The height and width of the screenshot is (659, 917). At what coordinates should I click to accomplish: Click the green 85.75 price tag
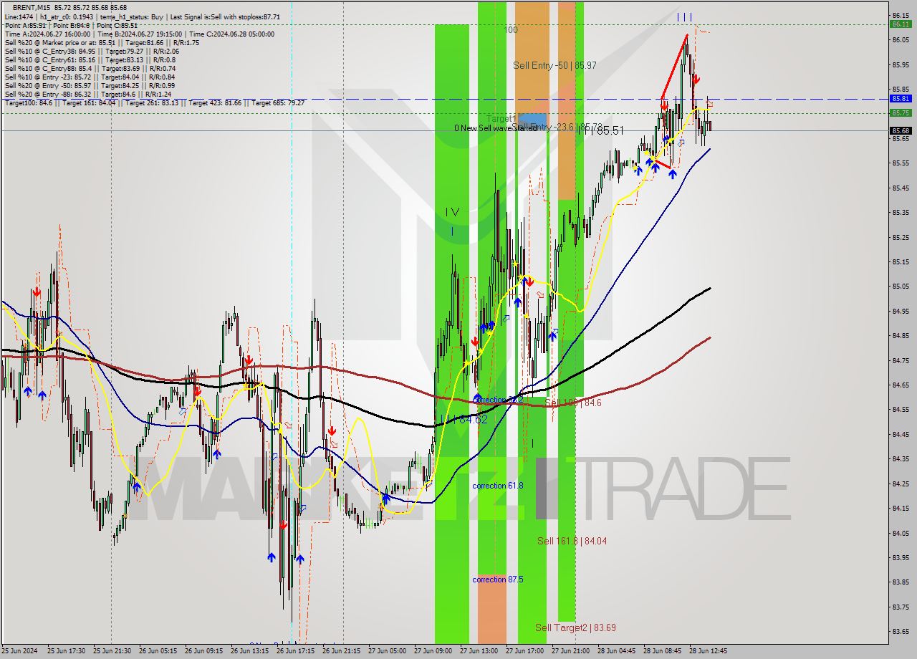tap(901, 112)
